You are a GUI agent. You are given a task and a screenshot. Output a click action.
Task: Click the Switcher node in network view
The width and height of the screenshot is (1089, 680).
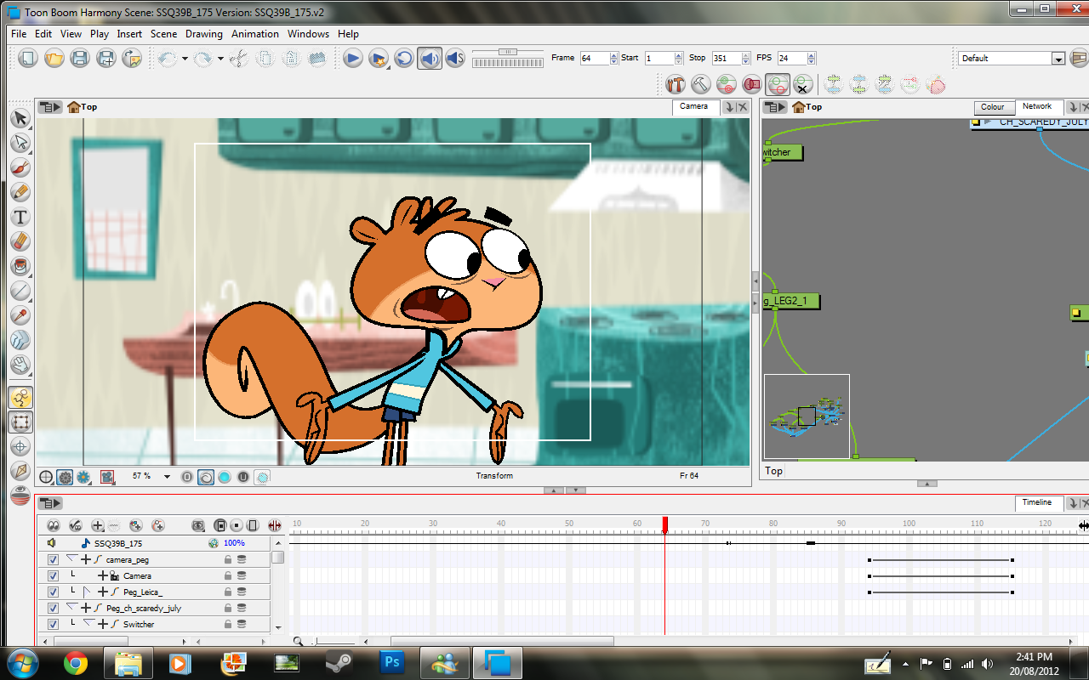(782, 153)
